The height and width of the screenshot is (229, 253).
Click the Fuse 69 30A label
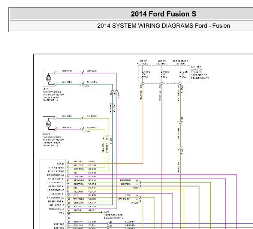(166, 75)
